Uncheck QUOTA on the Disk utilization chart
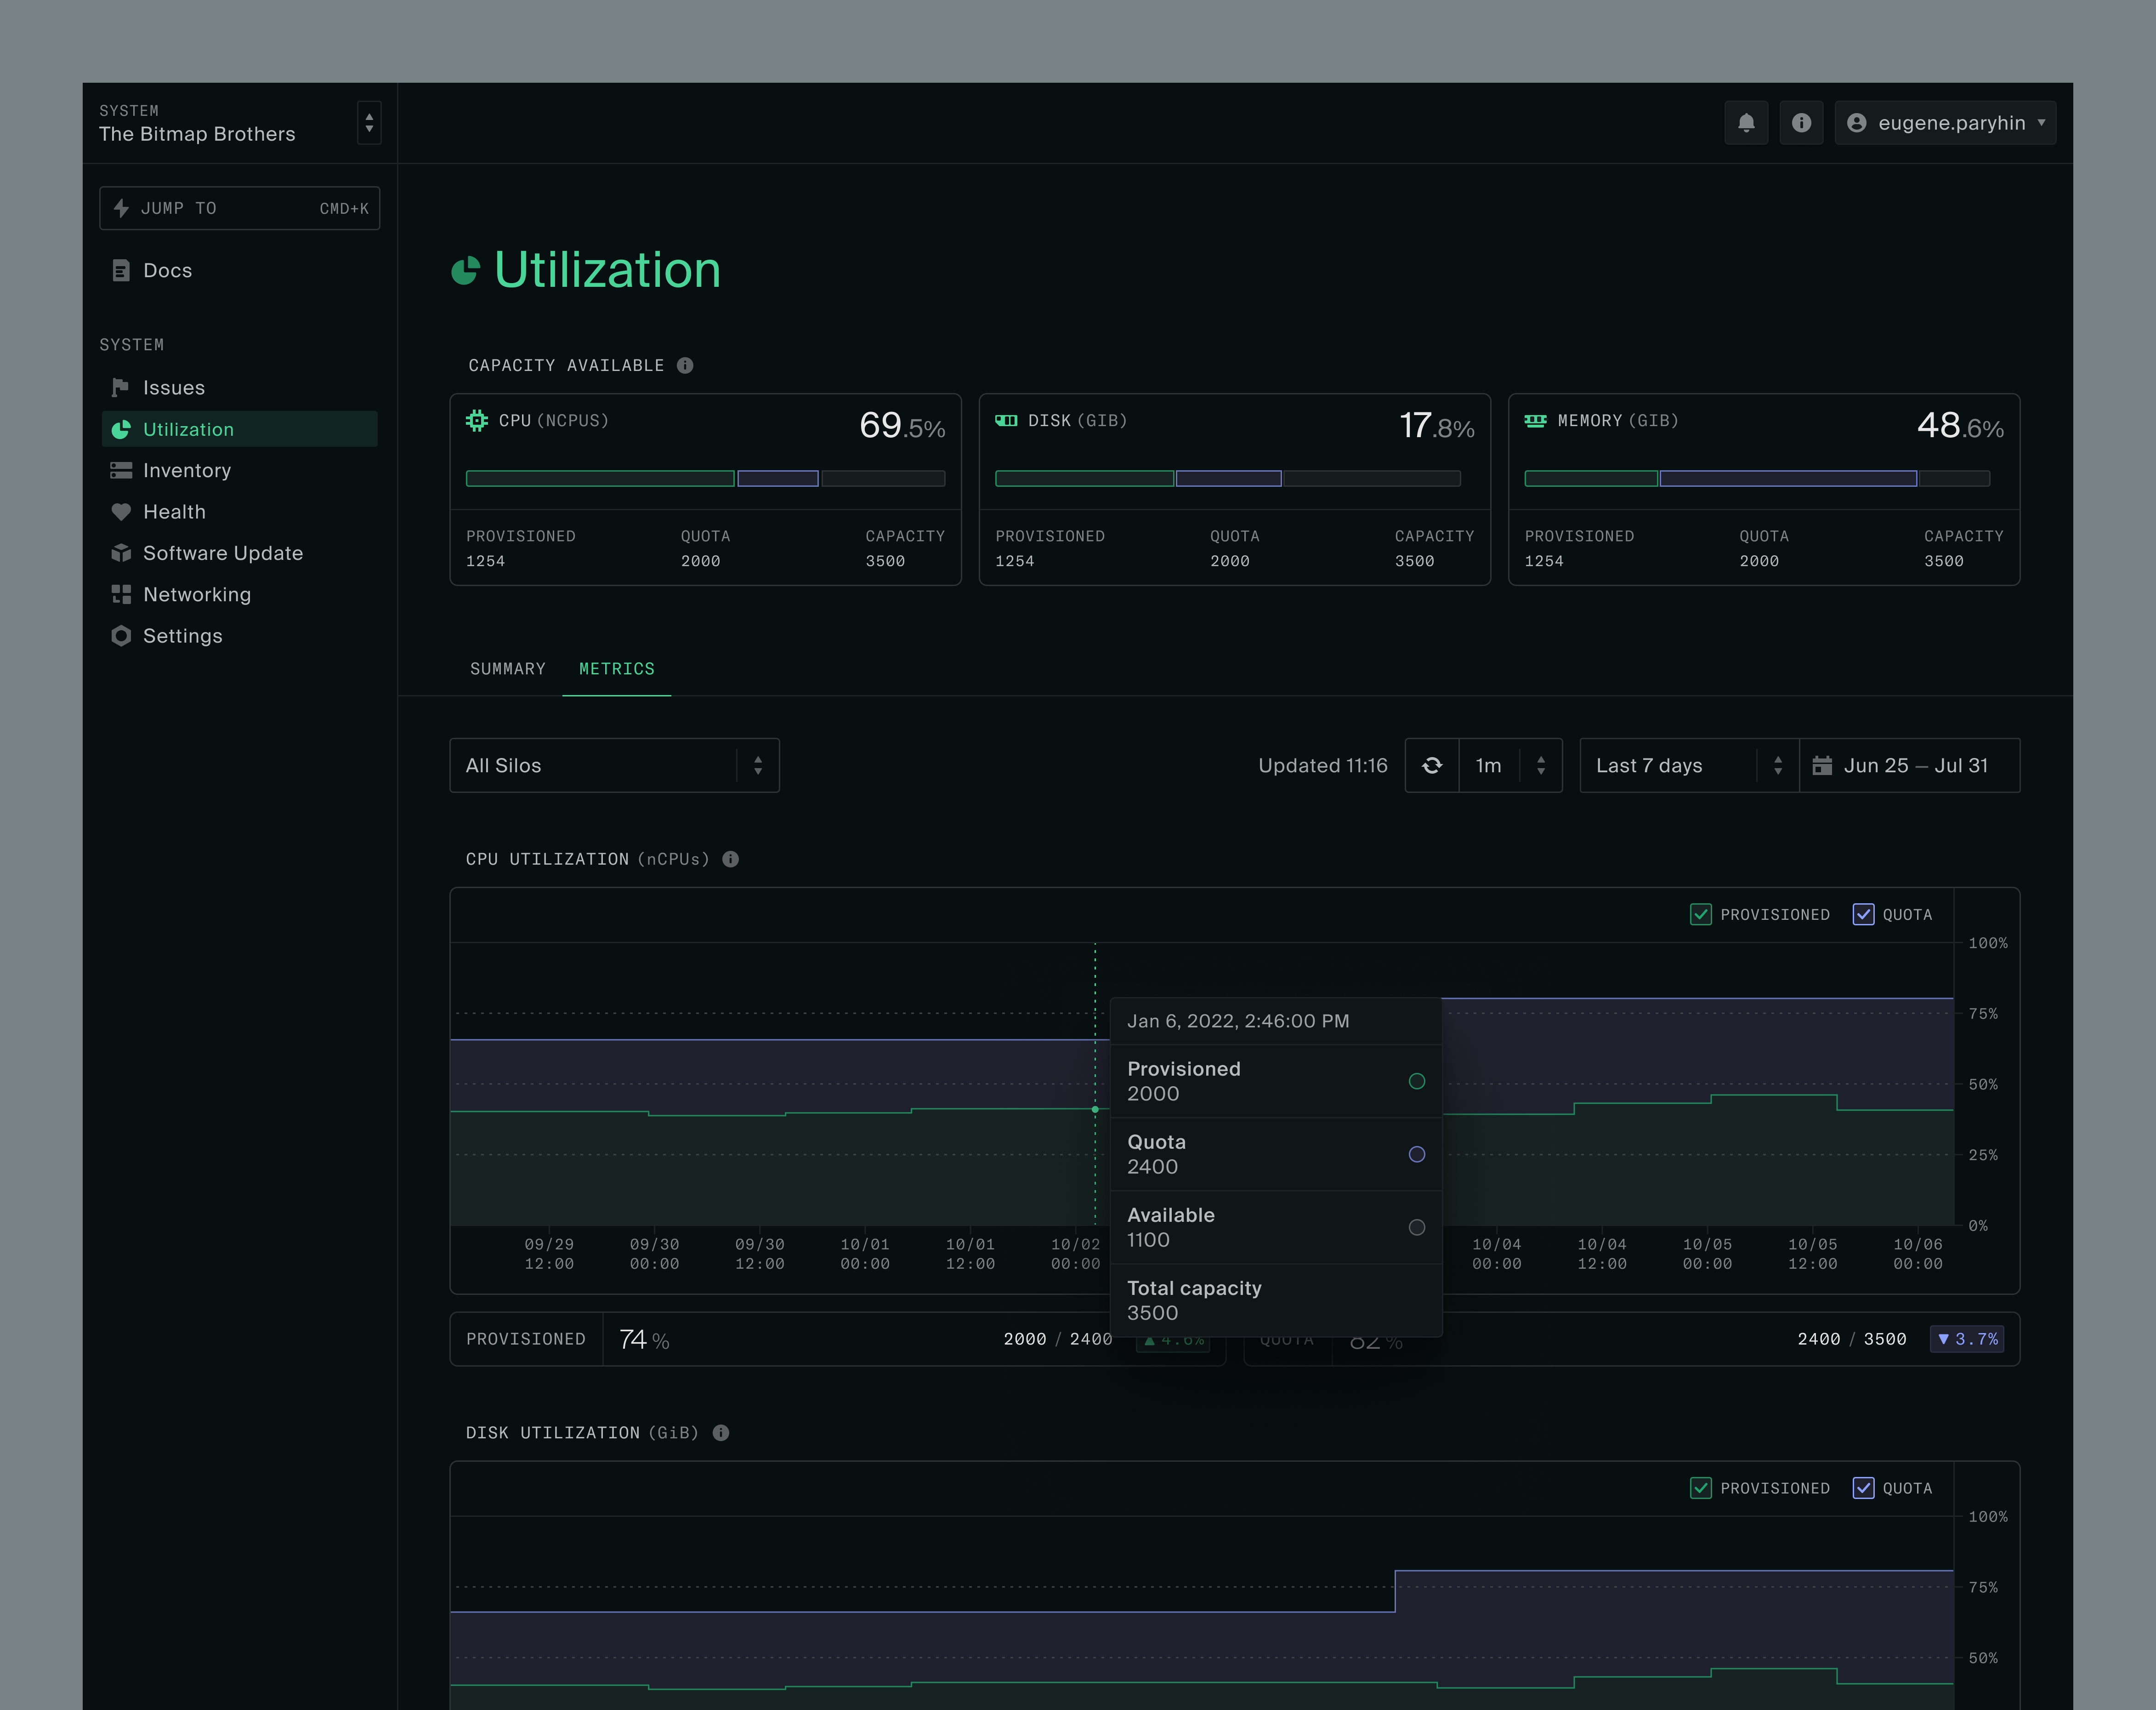The image size is (2156, 1710). pyautogui.click(x=1864, y=1488)
